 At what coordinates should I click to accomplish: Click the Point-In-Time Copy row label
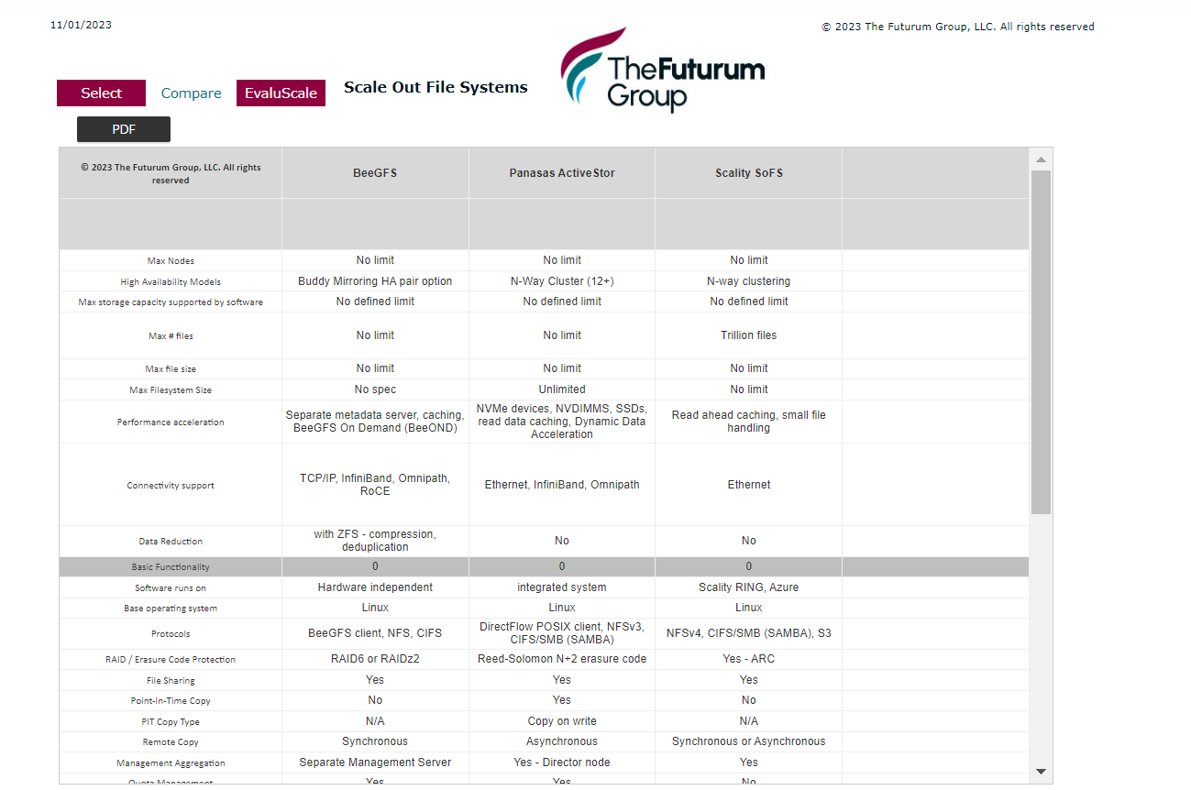[171, 701]
